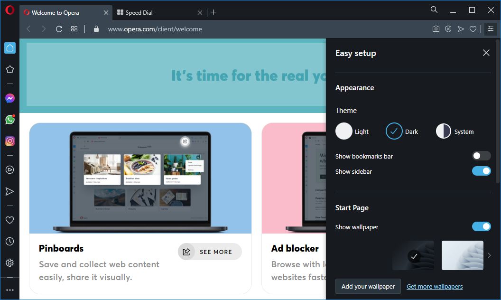Screen dimensions: 501x300
Task: Choose the light wallpaper thumbnail
Action: (x=463, y=255)
